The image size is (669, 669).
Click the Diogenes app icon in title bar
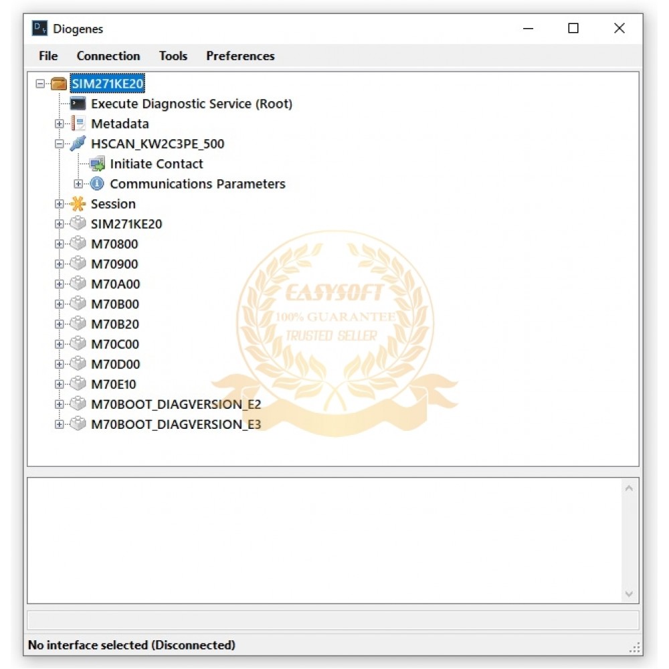tap(40, 29)
